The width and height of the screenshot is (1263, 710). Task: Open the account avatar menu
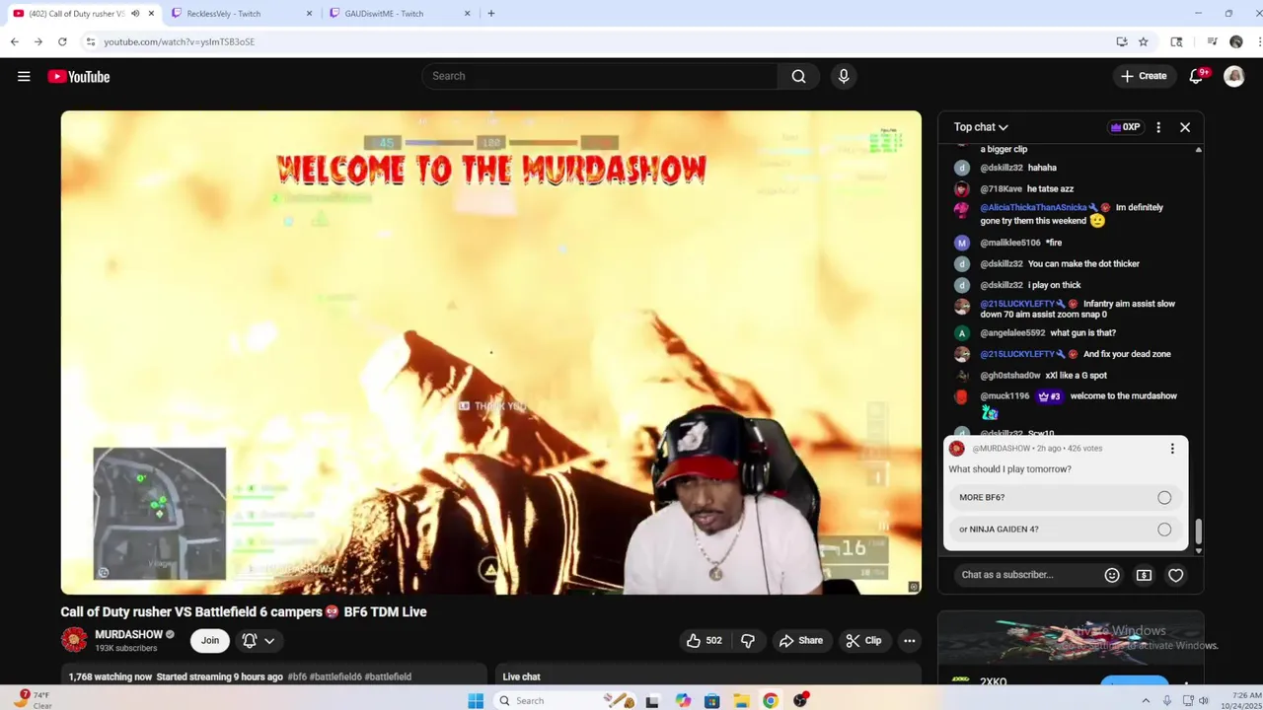pyautogui.click(x=1234, y=76)
